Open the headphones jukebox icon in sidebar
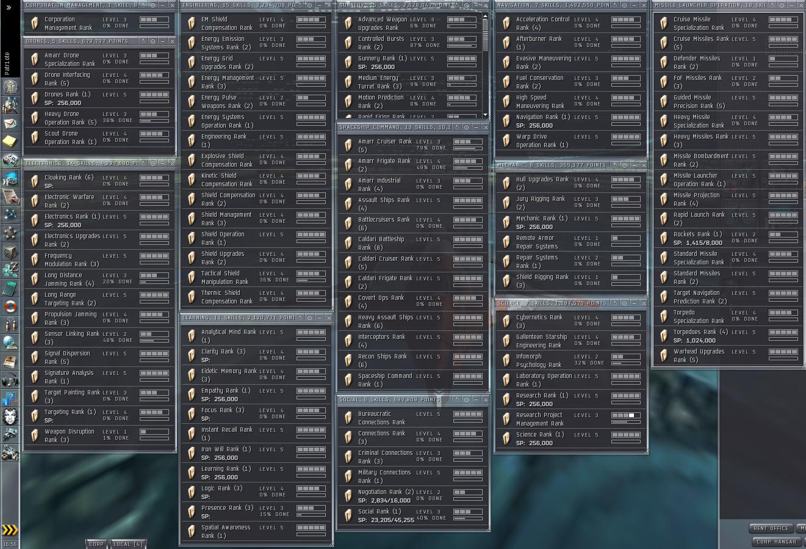 (x=10, y=380)
